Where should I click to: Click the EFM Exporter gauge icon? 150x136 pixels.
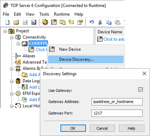click(18, 93)
